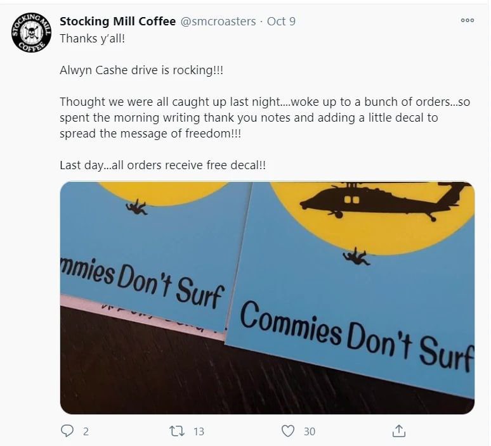
Task: Click the right decal's Commies Don't Surf text
Action: tap(357, 338)
